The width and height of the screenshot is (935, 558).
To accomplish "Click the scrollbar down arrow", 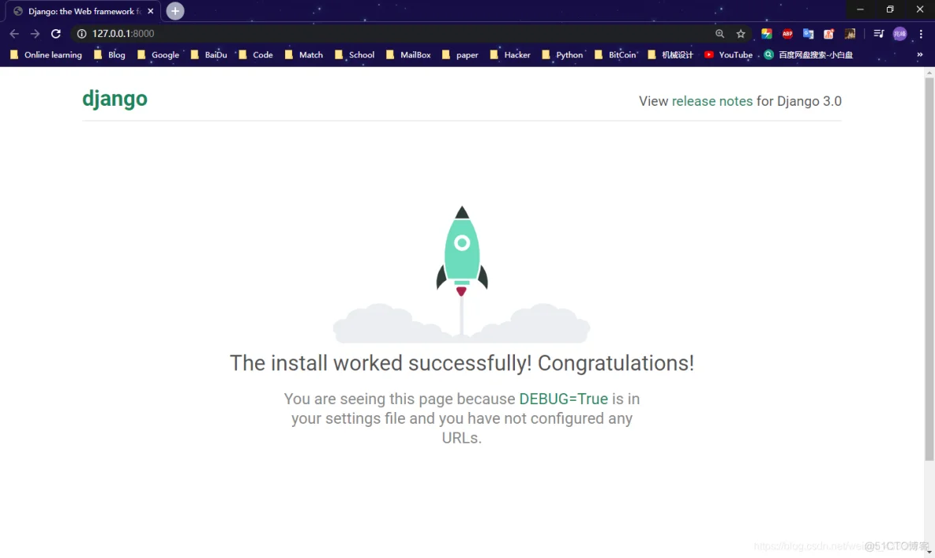I will point(929,552).
